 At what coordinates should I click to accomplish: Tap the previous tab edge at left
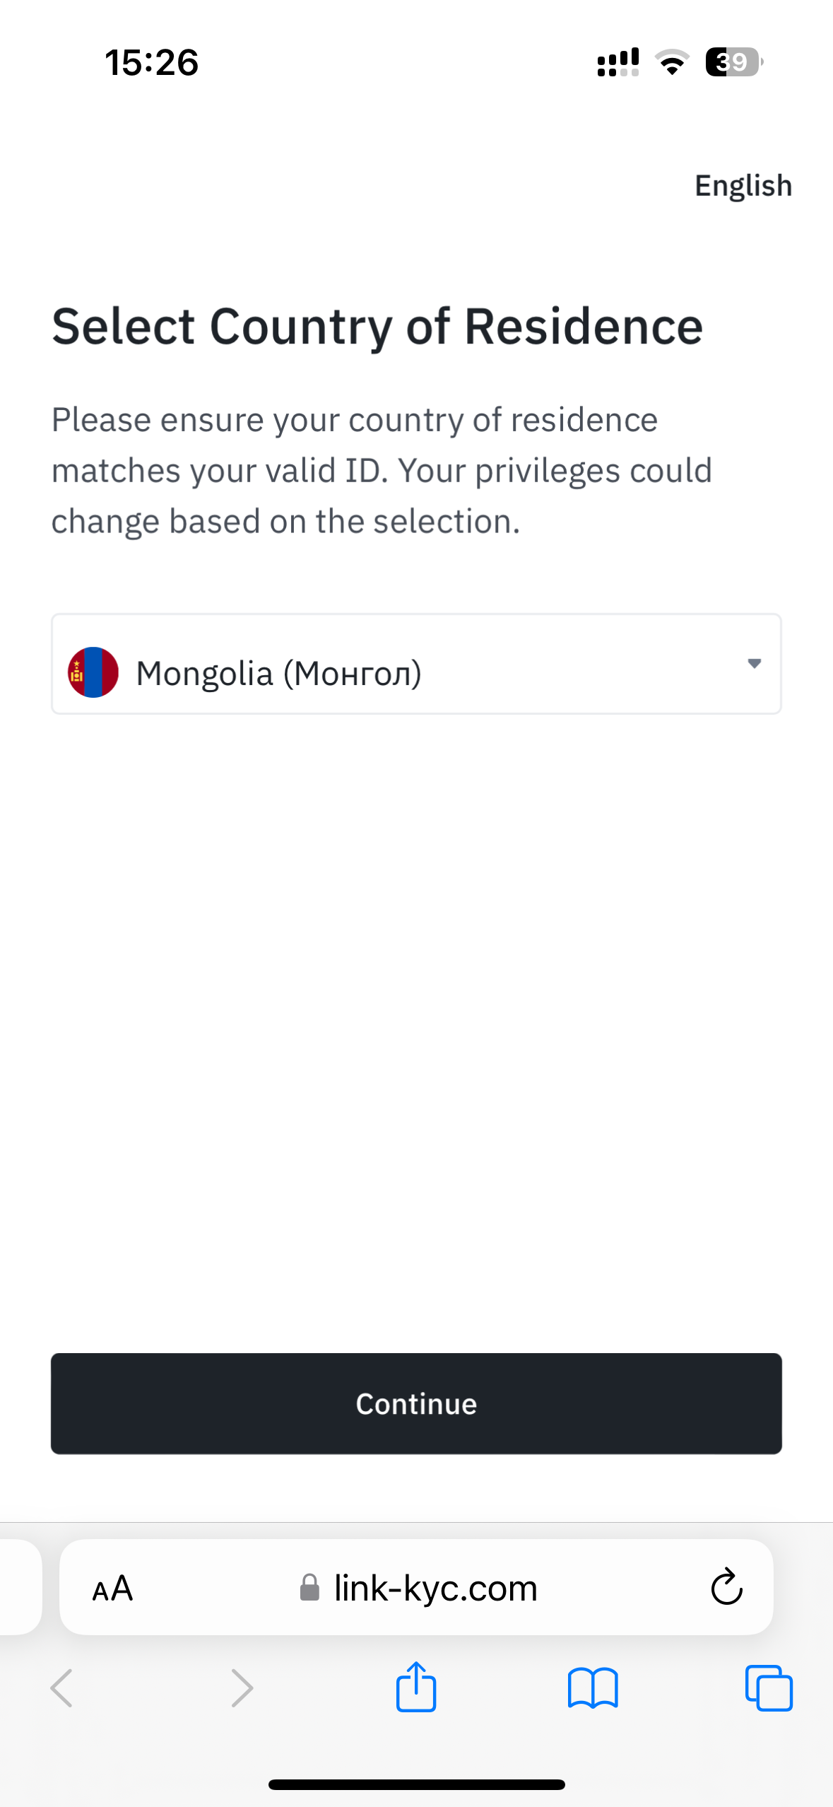pos(20,1587)
